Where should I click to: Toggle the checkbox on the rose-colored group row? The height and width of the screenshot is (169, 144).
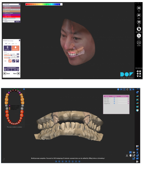tap(5, 8)
